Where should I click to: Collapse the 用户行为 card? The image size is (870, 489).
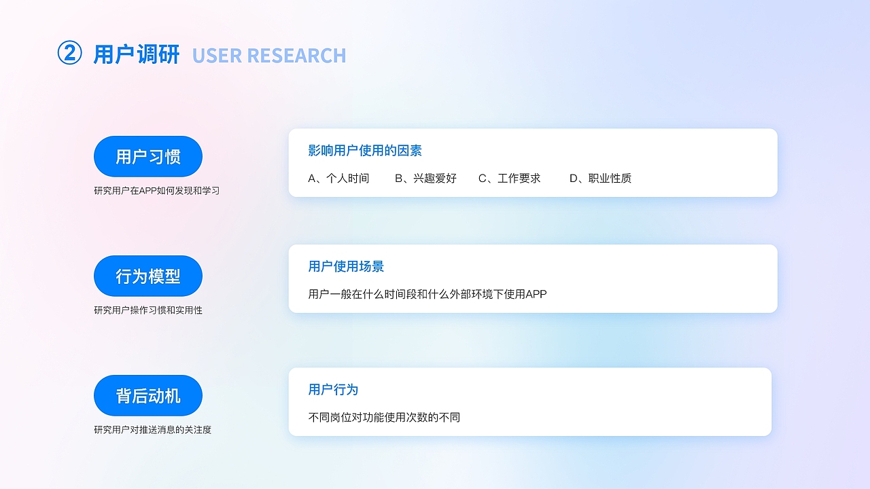[530, 401]
